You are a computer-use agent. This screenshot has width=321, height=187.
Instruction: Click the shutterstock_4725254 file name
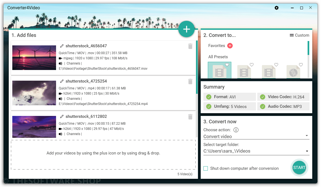[x=86, y=81]
